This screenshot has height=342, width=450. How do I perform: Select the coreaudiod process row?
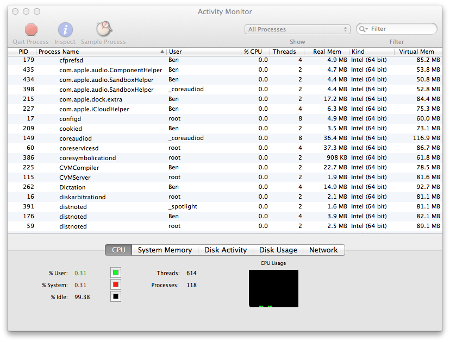pyautogui.click(x=225, y=138)
